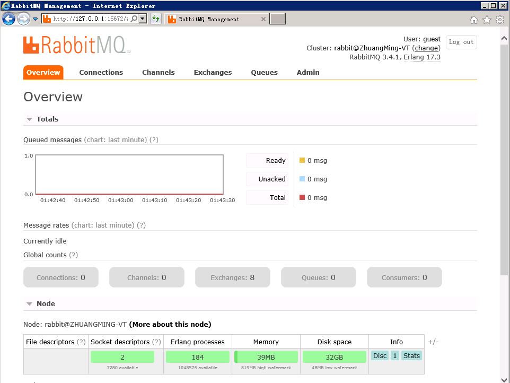510x383 pixels.
Task: Click the vertical page scrollbar
Action: [x=504, y=159]
